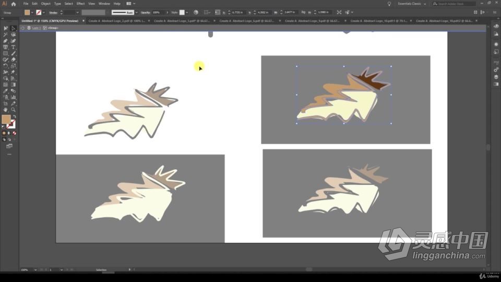The image size is (501, 282).
Task: Click the Opacity panel link
Action: click(146, 13)
